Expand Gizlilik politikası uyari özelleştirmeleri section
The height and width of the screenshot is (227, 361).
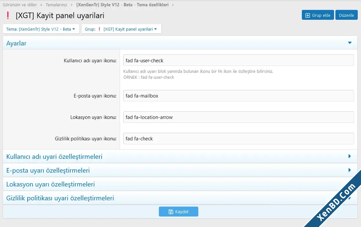click(180, 198)
